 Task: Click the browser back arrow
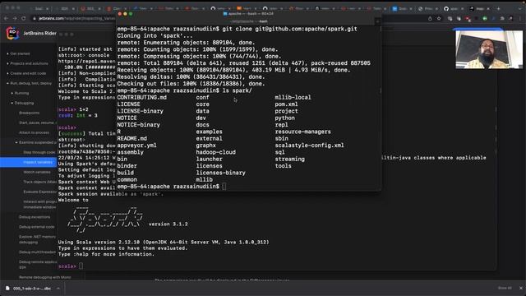pos(7,18)
